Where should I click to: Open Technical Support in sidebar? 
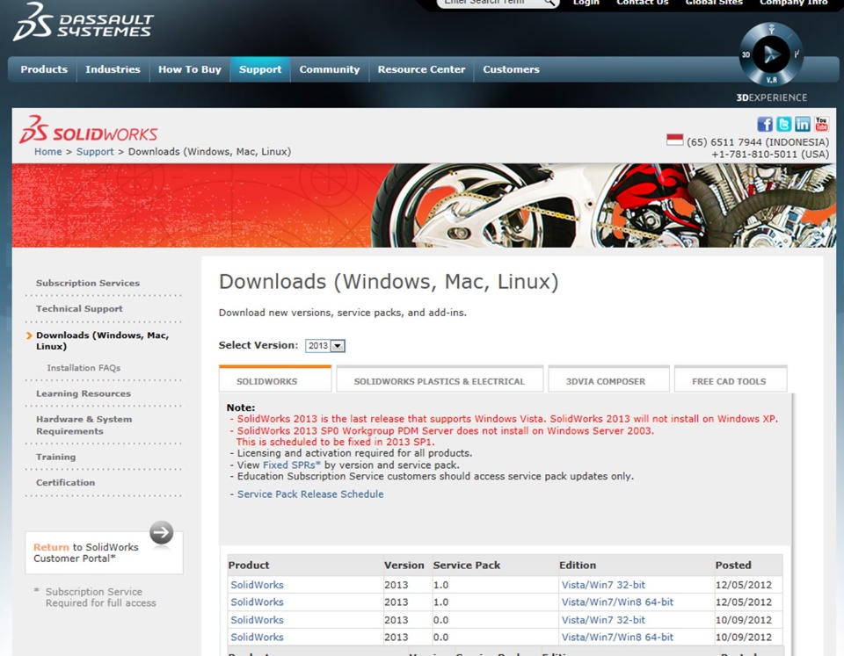click(79, 308)
